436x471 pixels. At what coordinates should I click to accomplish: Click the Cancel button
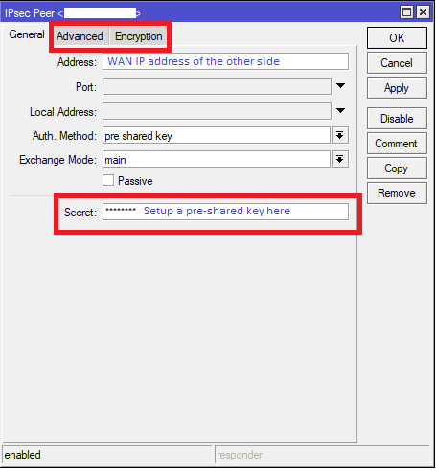point(397,63)
